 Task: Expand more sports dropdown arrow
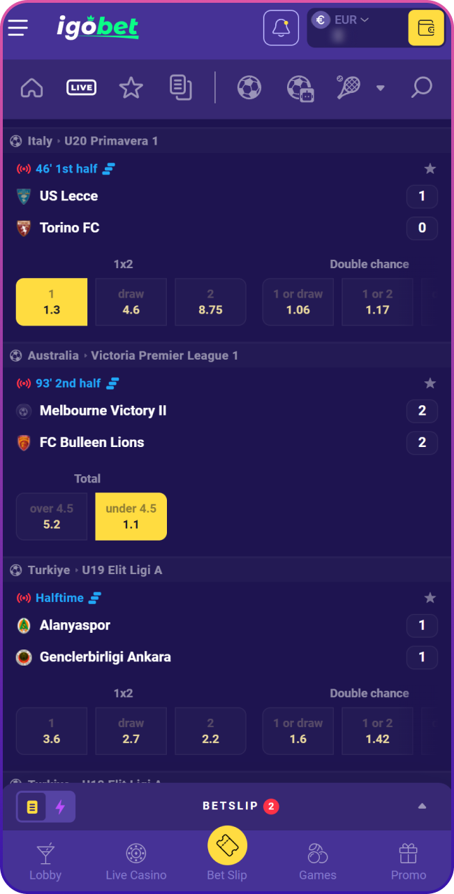[x=381, y=88]
